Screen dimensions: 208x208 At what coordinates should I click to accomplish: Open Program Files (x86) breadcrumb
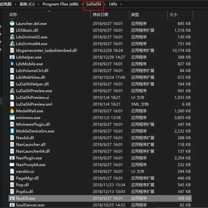click(x=60, y=4)
